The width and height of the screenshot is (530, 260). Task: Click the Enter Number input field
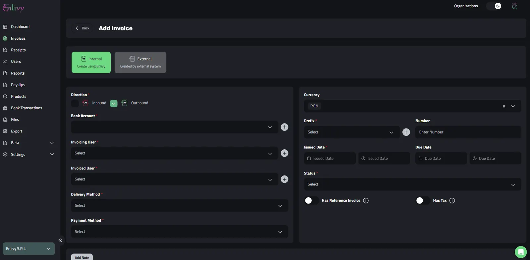[x=468, y=132]
